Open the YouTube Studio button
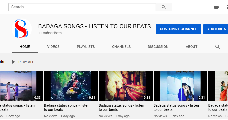228x120 pixels. (216, 29)
